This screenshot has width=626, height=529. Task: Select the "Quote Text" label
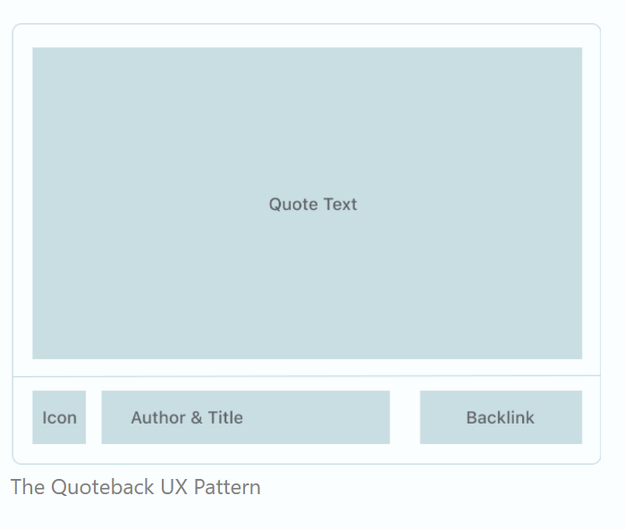[x=313, y=205]
